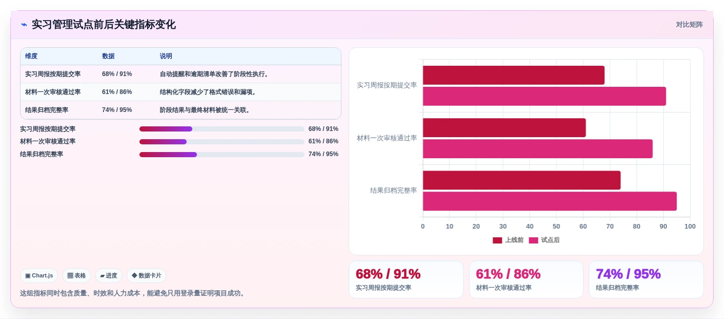Viewport: 724px width, 319px height.
Task: Click the 说明 column header
Action: (x=166, y=57)
